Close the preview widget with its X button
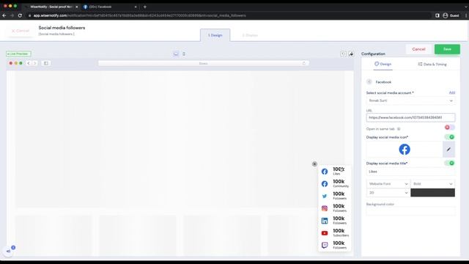 (x=314, y=164)
